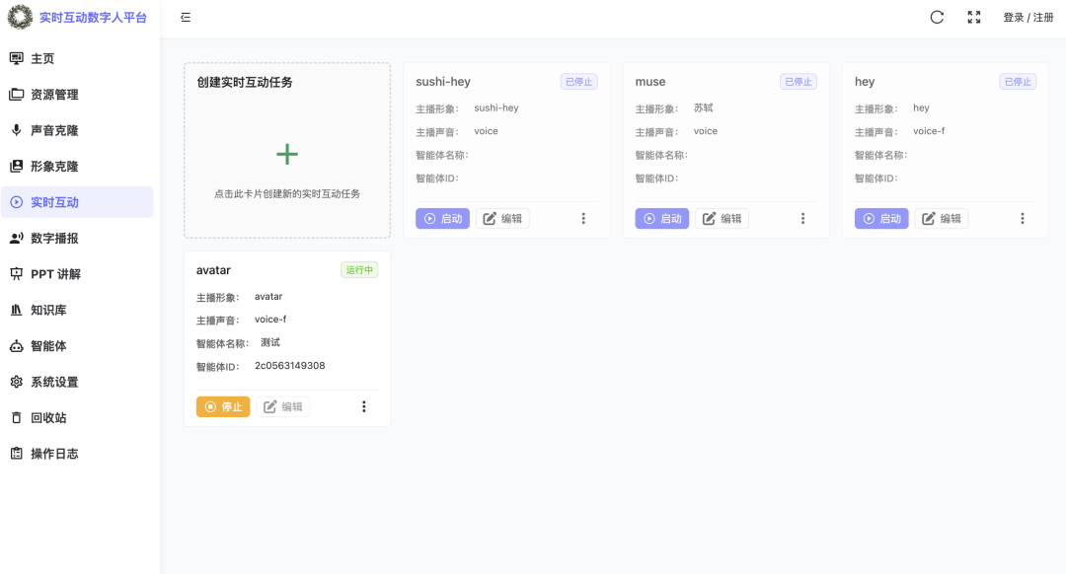Screen dimensions: 1066x574
Task: Open 系统设置 menu item
Action: coord(78,383)
